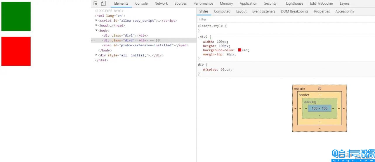Open the EditThisCookie tab
375x162 pixels.
(x=322, y=3)
